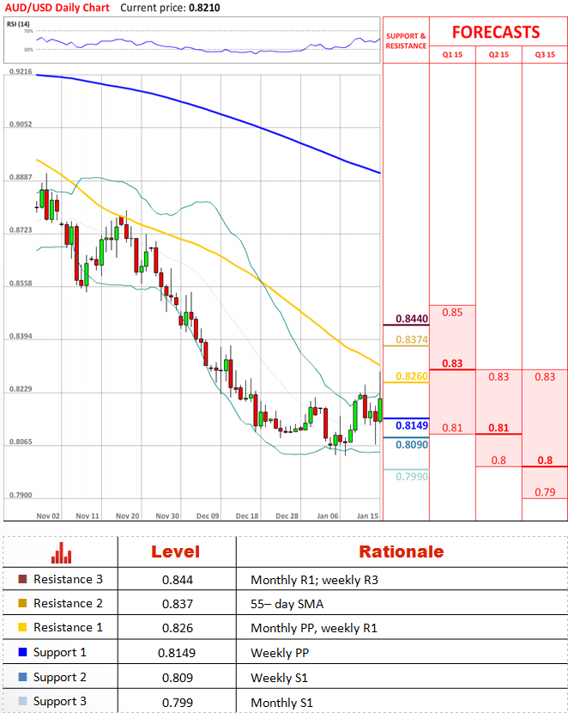This screenshot has height=713, width=568.
Task: Click the 0.8149 level cell in table
Action: tap(177, 653)
